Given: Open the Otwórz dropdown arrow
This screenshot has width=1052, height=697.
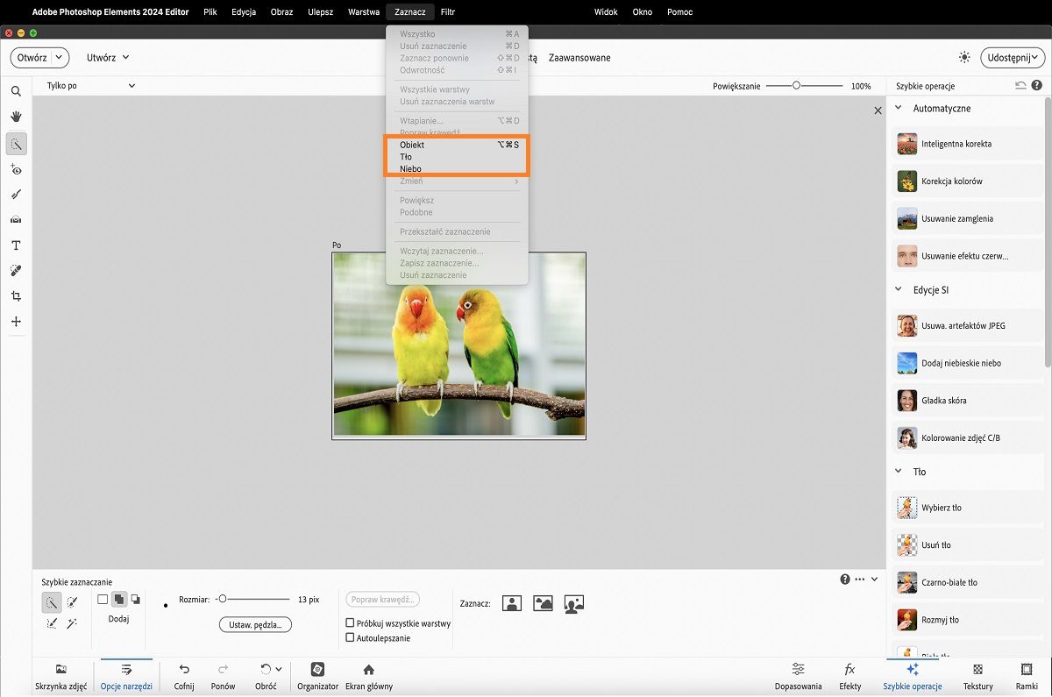Looking at the screenshot, I should pyautogui.click(x=60, y=57).
